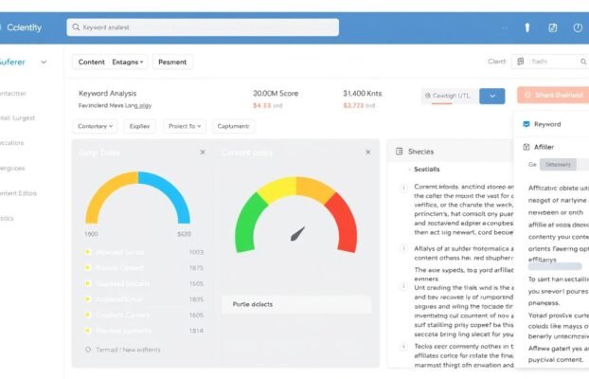Open the notification icon in the top bar

527,27
